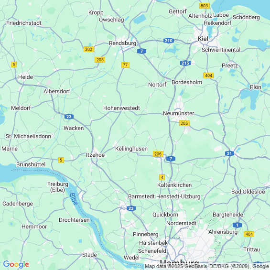Screen dimensions: 270x270
Task: Click the A210 highway shield west of Kiel
Action: 169,41
